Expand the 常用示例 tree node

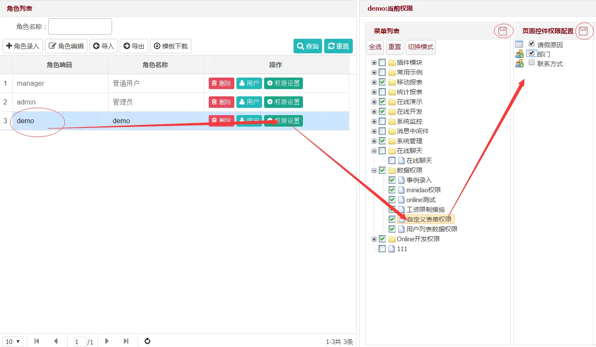coord(374,72)
